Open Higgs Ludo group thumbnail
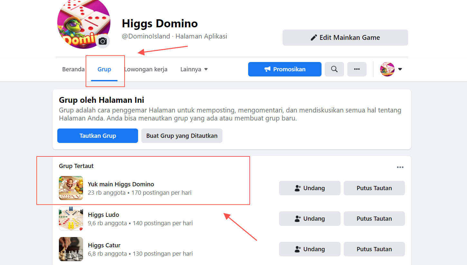This screenshot has width=467, height=265. tap(71, 218)
